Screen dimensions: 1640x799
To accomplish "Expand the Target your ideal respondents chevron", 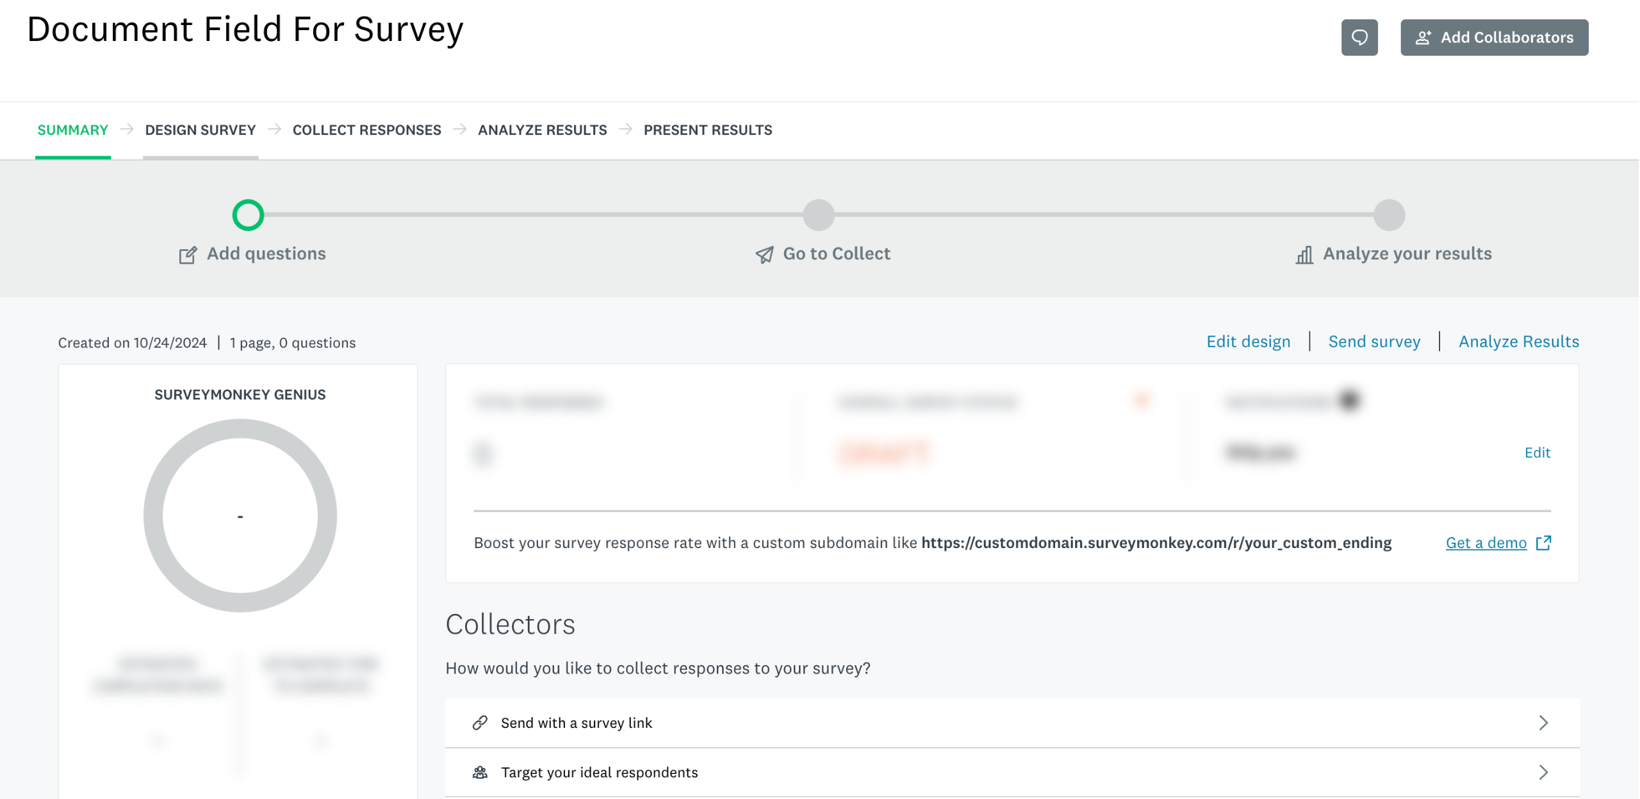I will [x=1543, y=772].
